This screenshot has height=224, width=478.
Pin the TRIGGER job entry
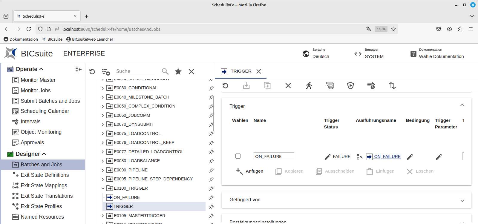pos(211,207)
